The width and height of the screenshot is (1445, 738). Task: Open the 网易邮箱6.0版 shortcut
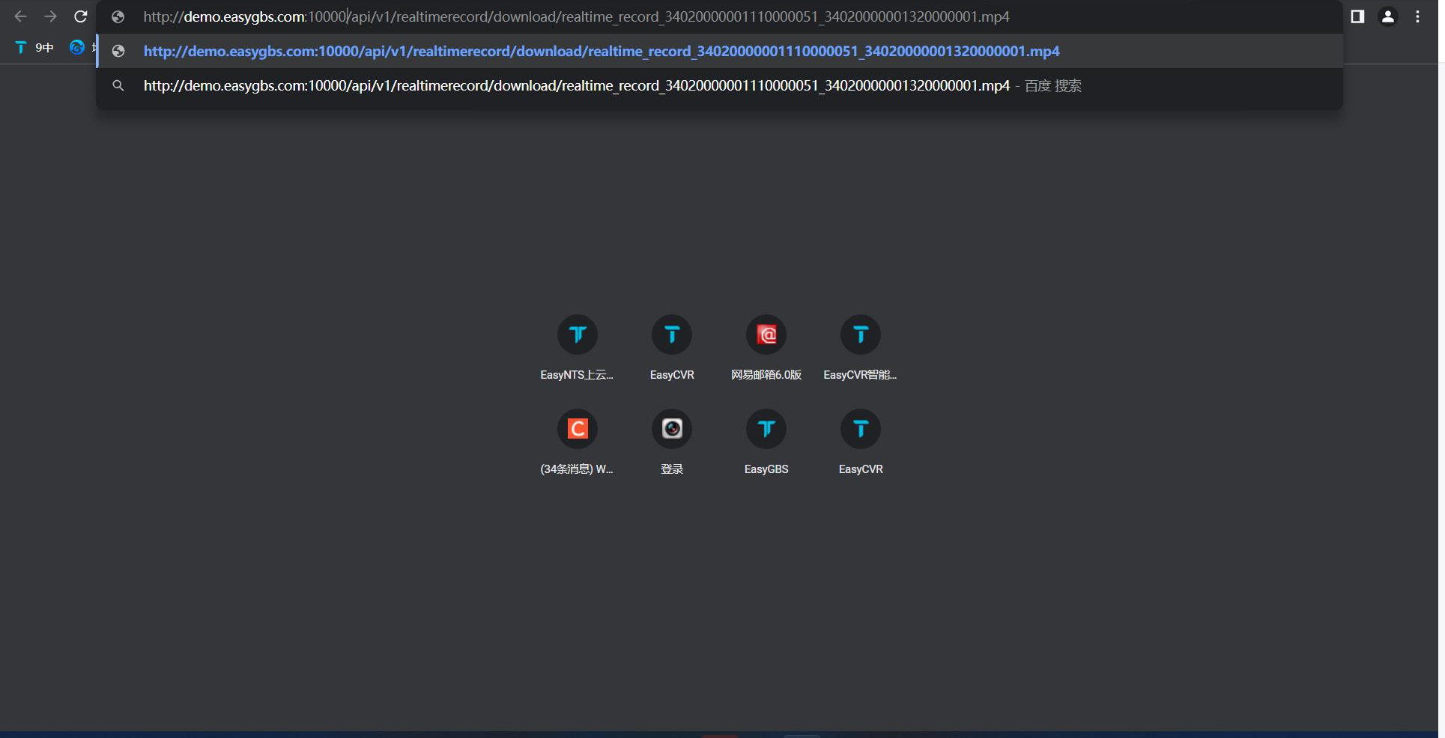click(x=766, y=348)
